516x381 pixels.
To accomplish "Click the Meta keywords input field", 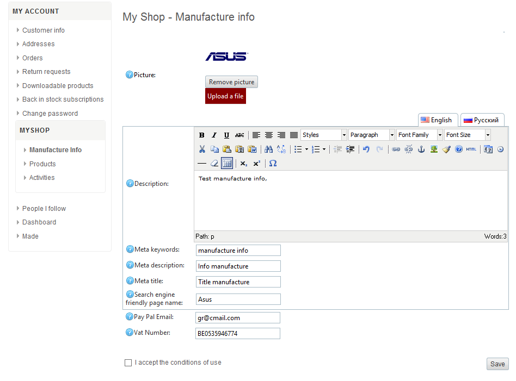I will (x=238, y=250).
